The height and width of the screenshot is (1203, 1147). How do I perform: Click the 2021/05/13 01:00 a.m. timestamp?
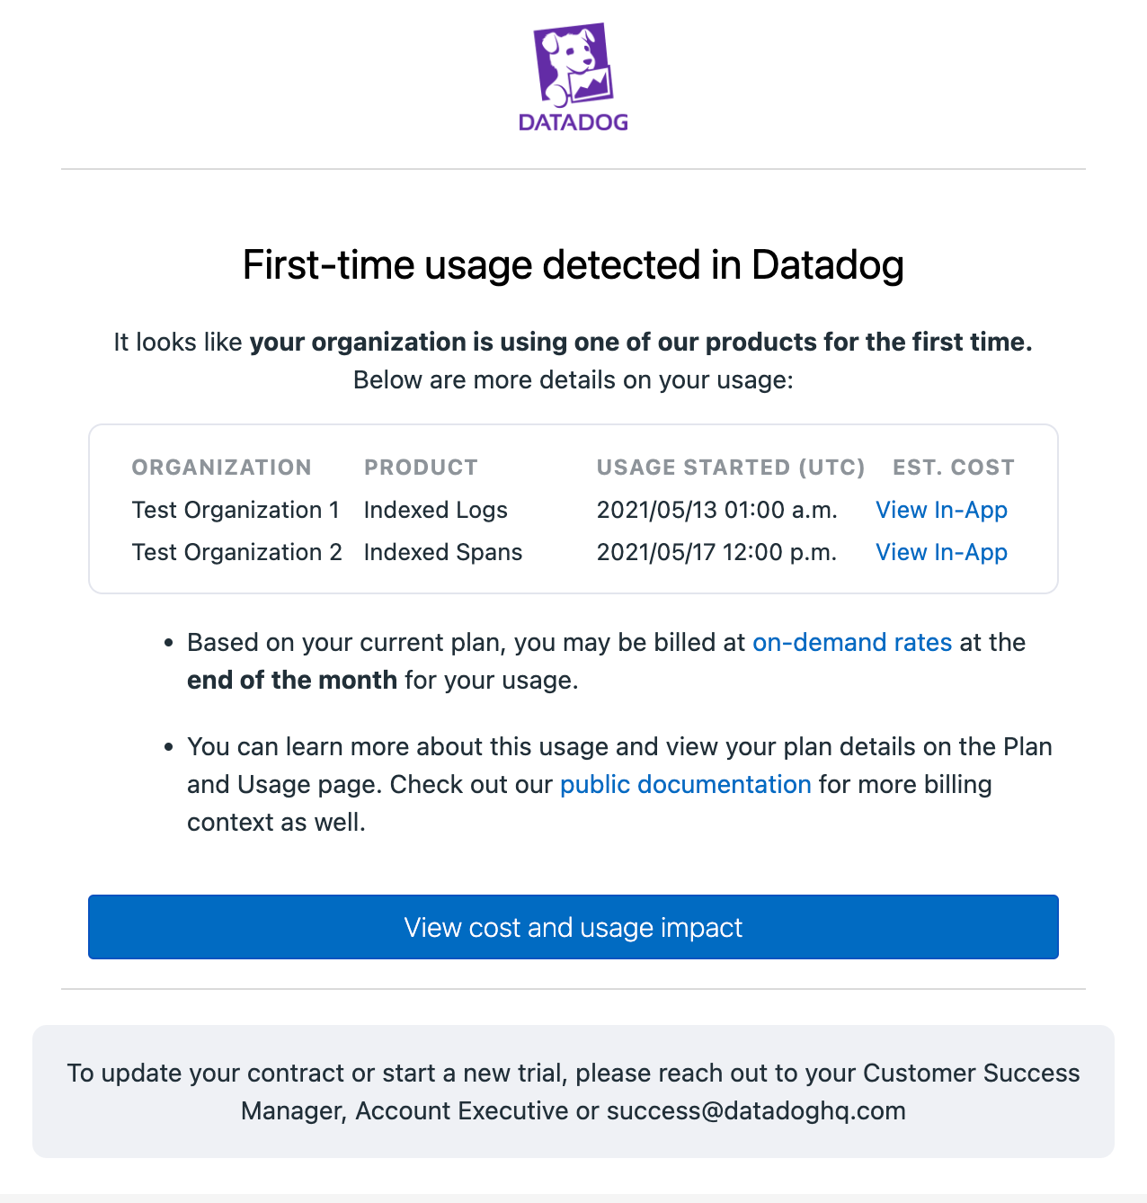coord(717,510)
